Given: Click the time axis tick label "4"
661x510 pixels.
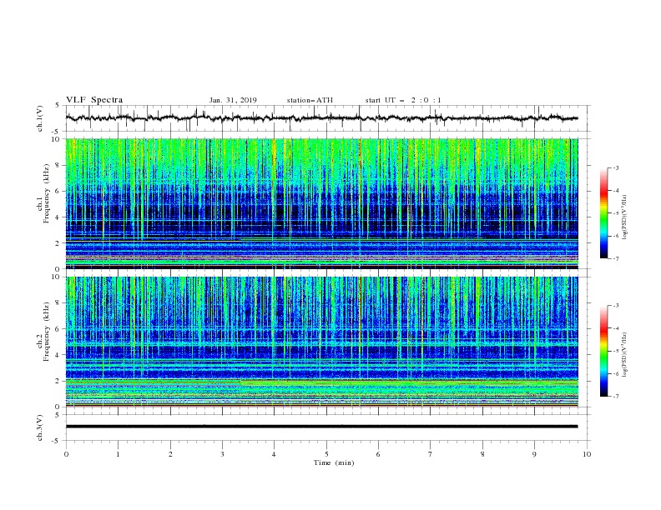Looking at the screenshot, I should pos(275,454).
